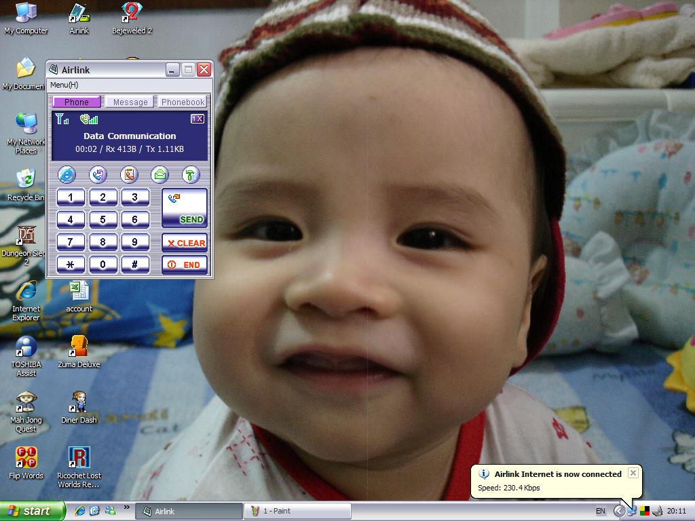This screenshot has height=521, width=695.
Task: Click the Messenger Quick Launch icon
Action: click(x=110, y=511)
